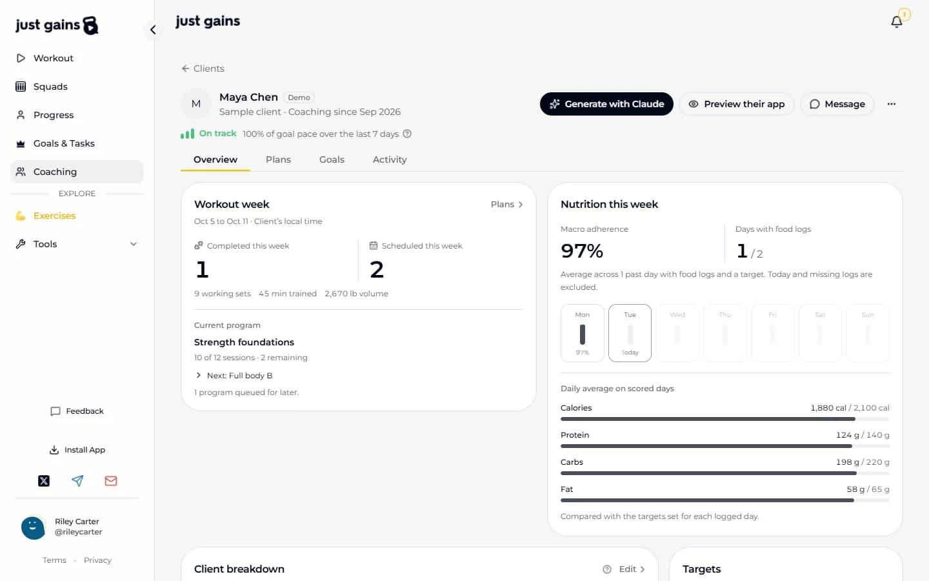Switch to the Overview tab
The image size is (929, 581).
(215, 159)
